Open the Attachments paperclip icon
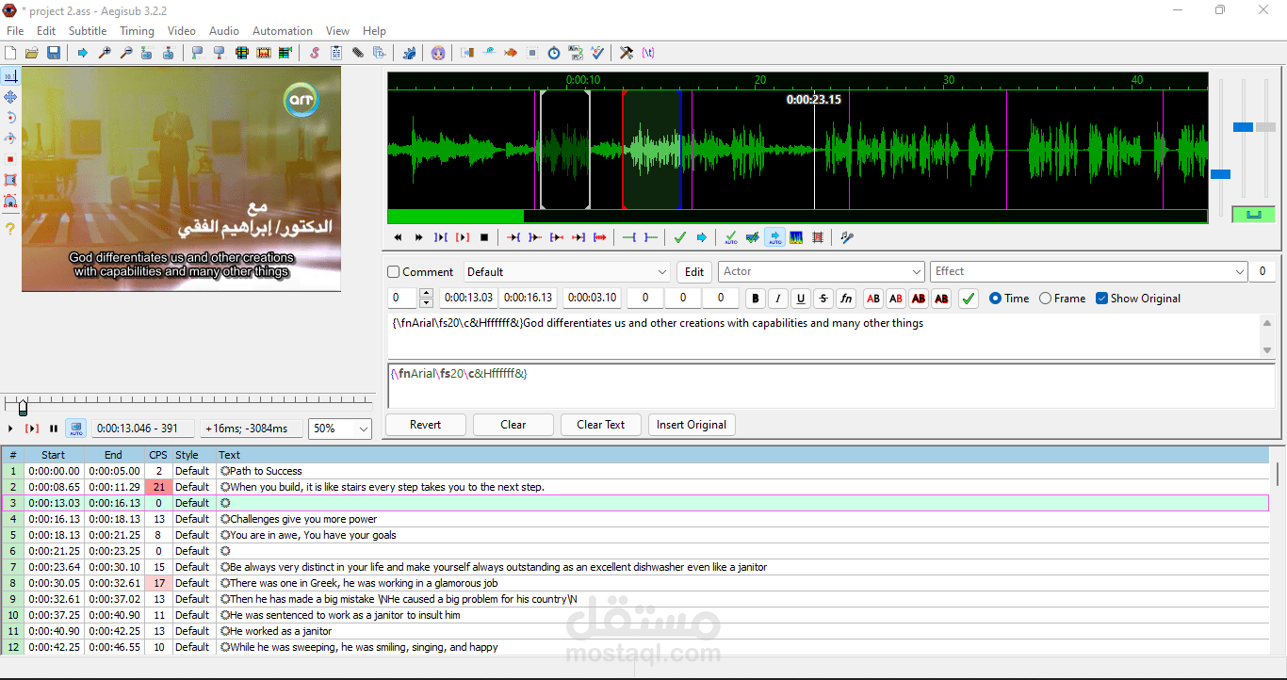Image resolution: width=1287 pixels, height=680 pixels. click(358, 53)
